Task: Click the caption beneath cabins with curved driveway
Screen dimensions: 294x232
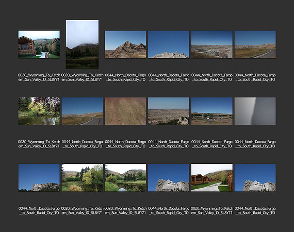Action: [212, 211]
